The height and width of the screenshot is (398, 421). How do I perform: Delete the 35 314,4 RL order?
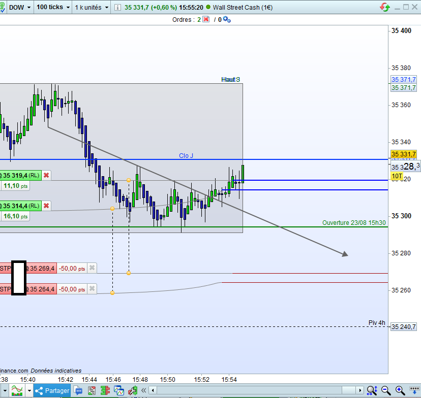(x=46, y=206)
